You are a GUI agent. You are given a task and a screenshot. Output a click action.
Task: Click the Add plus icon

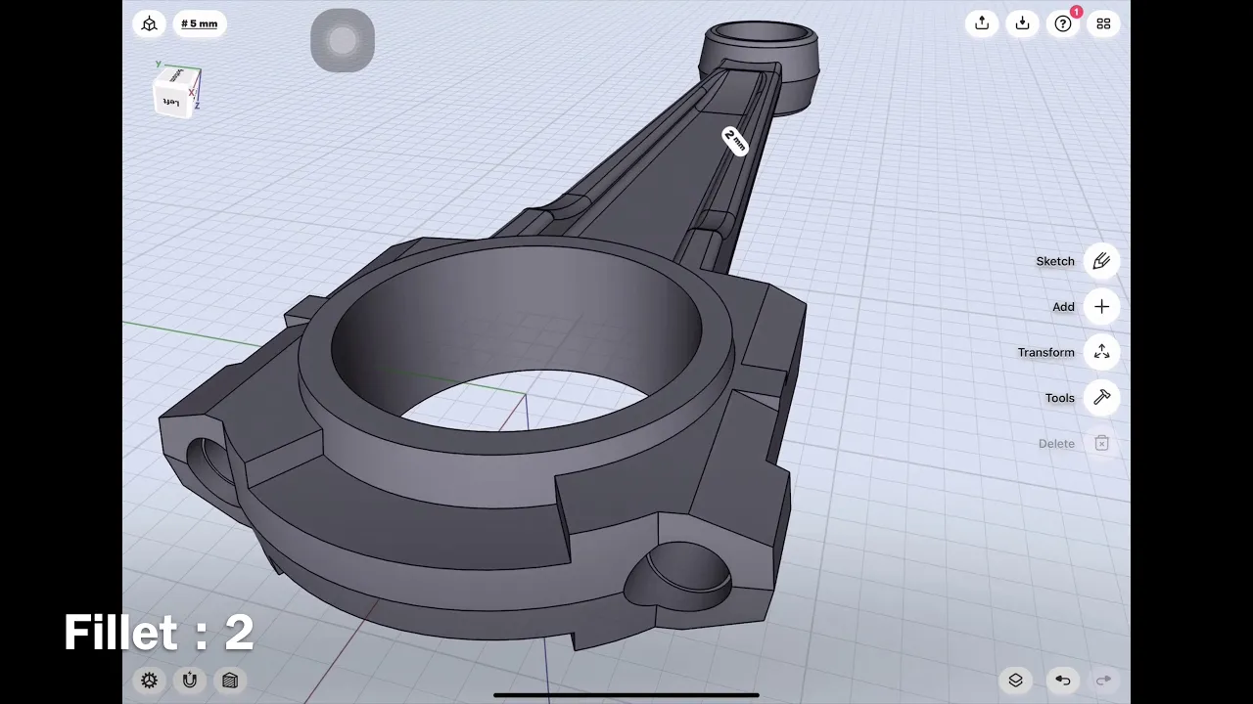tap(1101, 307)
